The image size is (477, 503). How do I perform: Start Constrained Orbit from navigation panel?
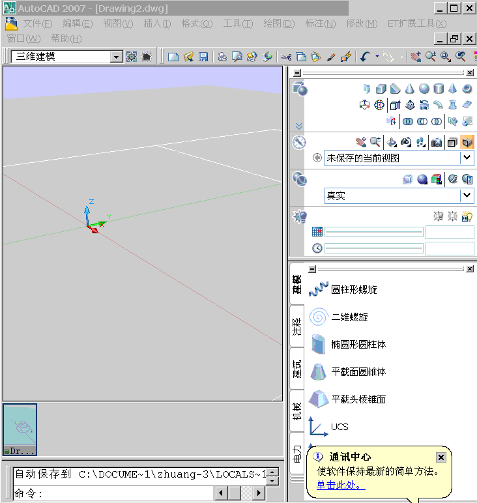(392, 142)
